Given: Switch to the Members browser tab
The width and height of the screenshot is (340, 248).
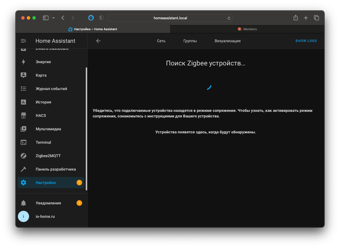Looking at the screenshot, I should coord(247,29).
